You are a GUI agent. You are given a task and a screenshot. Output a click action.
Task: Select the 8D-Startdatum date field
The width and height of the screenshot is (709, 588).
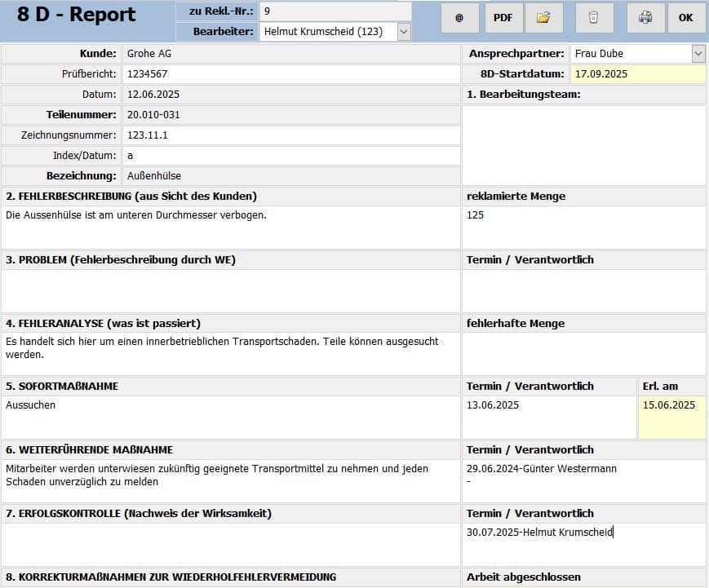click(637, 74)
